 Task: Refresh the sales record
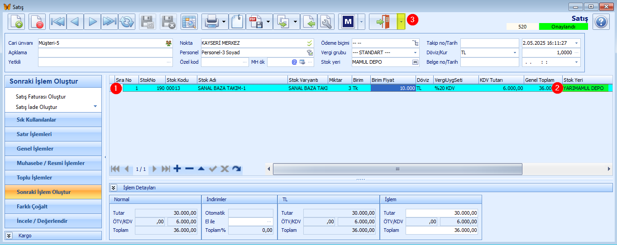[127, 21]
